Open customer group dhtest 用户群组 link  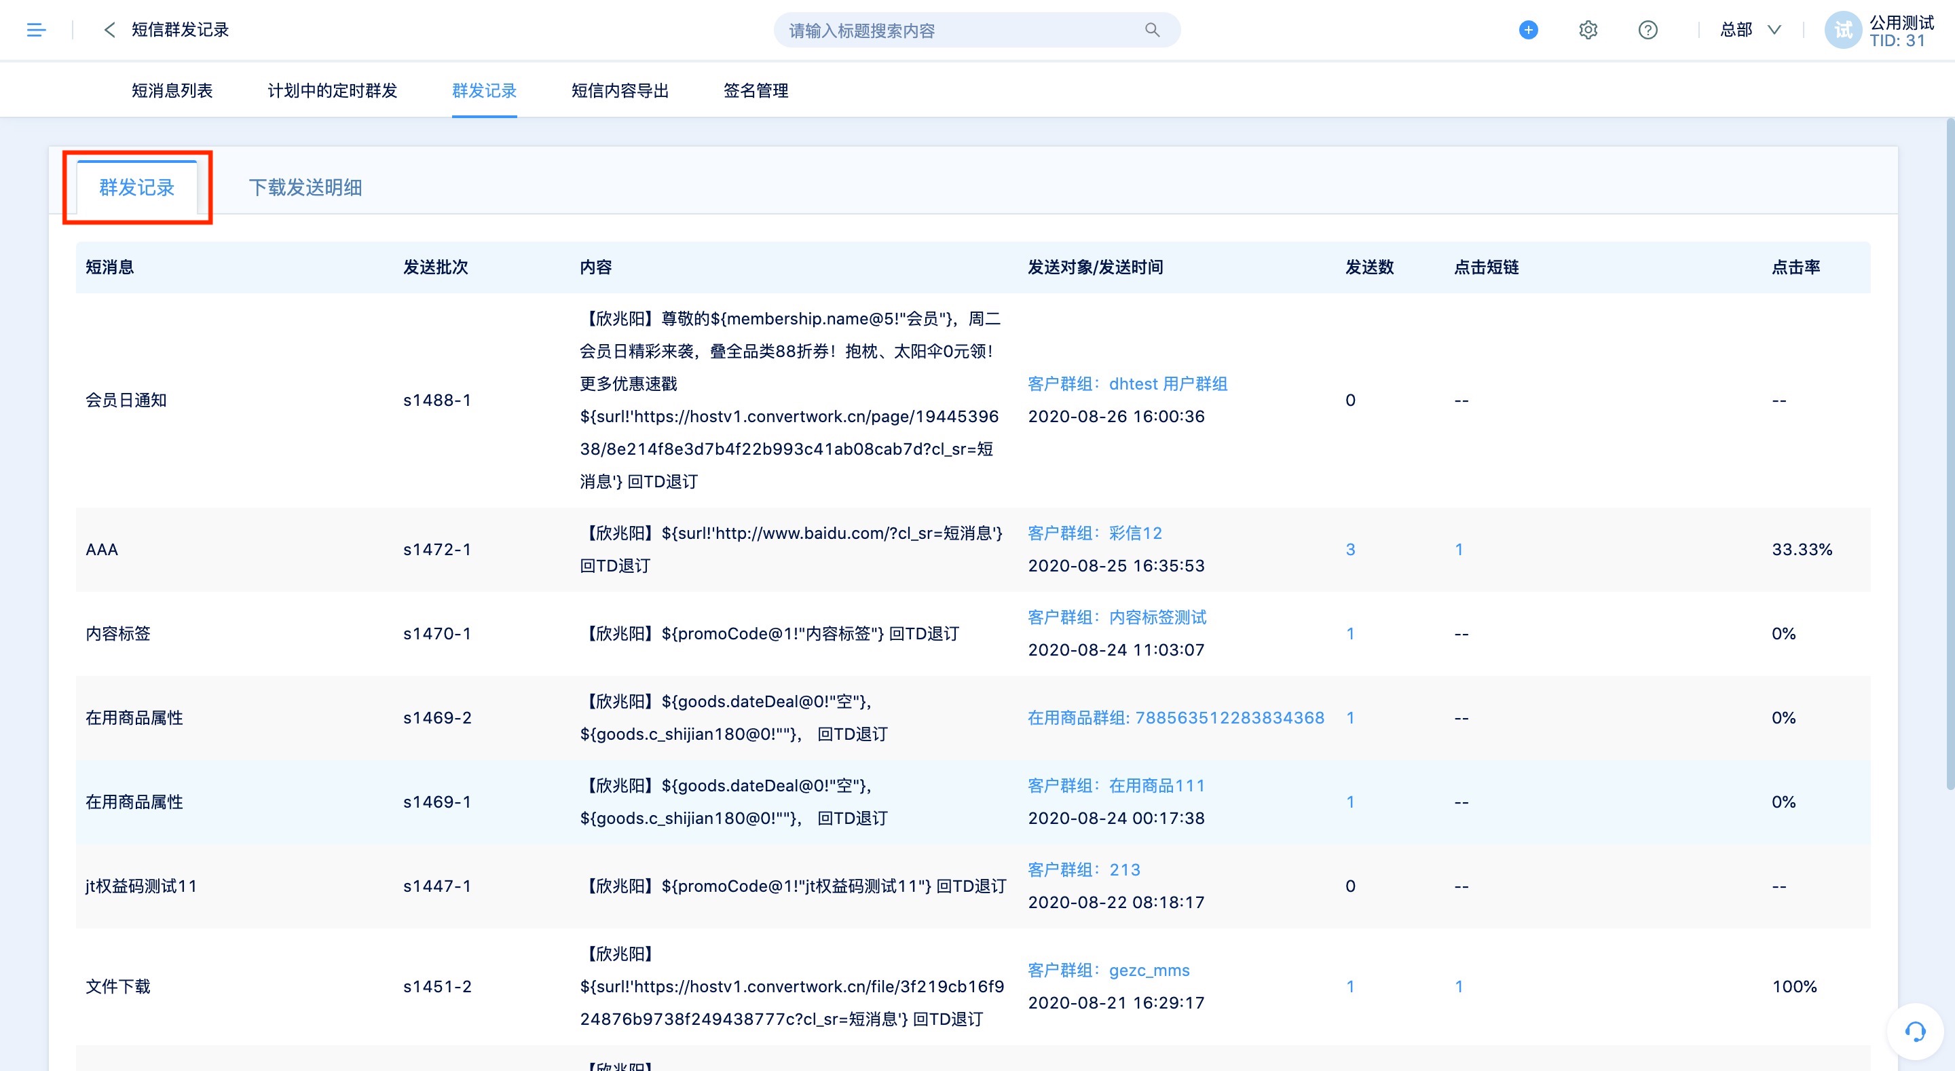point(1128,384)
